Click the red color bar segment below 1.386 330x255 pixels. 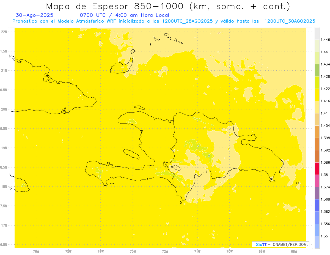click(317, 168)
